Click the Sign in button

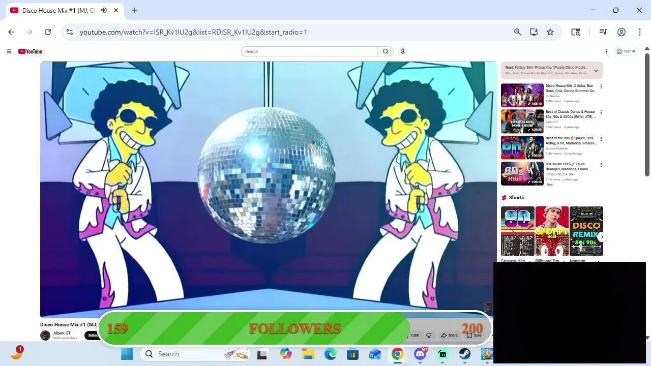pyautogui.click(x=626, y=51)
